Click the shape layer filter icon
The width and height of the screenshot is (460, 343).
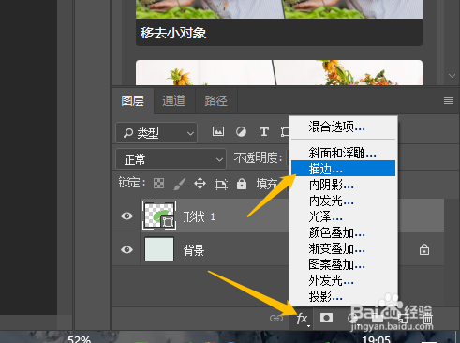(x=285, y=132)
